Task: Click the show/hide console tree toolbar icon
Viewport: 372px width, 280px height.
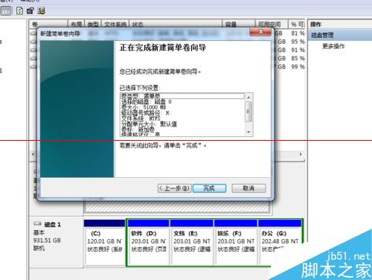Action: click(x=5, y=10)
